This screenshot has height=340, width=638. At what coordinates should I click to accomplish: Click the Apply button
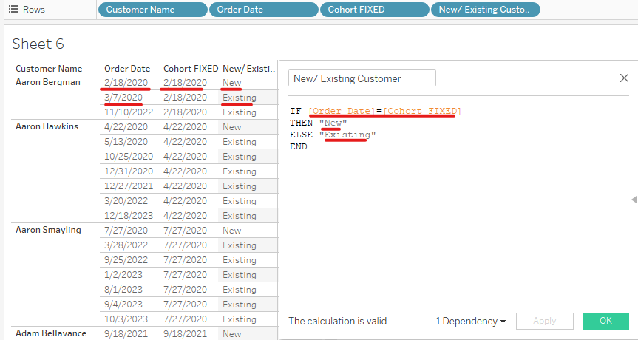tap(544, 321)
